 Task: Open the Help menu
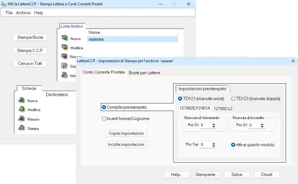point(38,13)
